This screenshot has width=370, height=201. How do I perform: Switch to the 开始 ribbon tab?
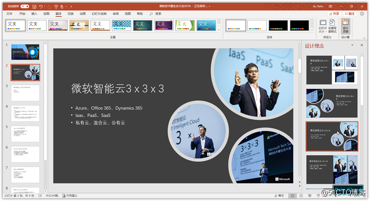pos(22,14)
